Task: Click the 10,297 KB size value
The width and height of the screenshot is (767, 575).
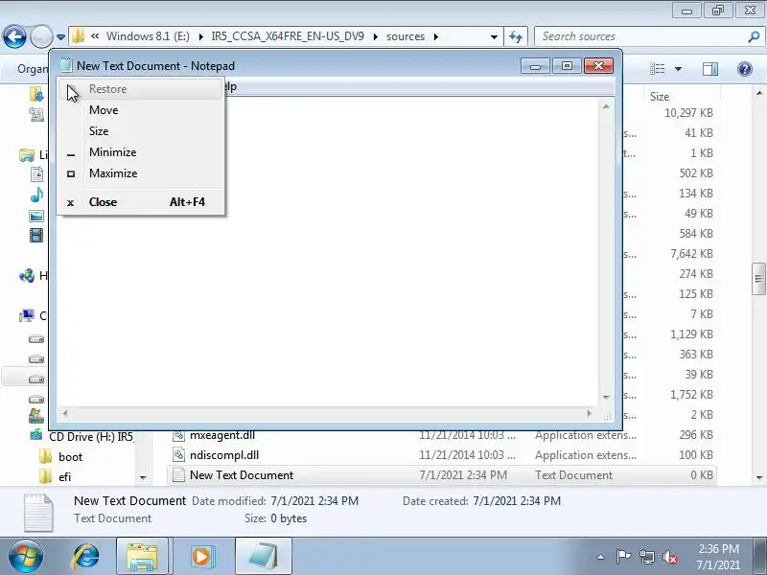Action: tap(688, 113)
